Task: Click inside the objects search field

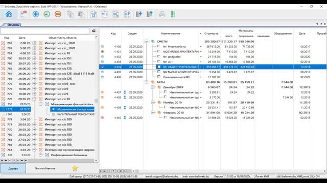Action: click(44, 31)
